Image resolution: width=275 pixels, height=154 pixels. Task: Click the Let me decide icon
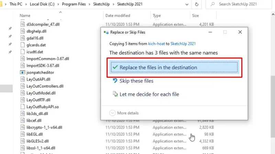[x=115, y=94]
